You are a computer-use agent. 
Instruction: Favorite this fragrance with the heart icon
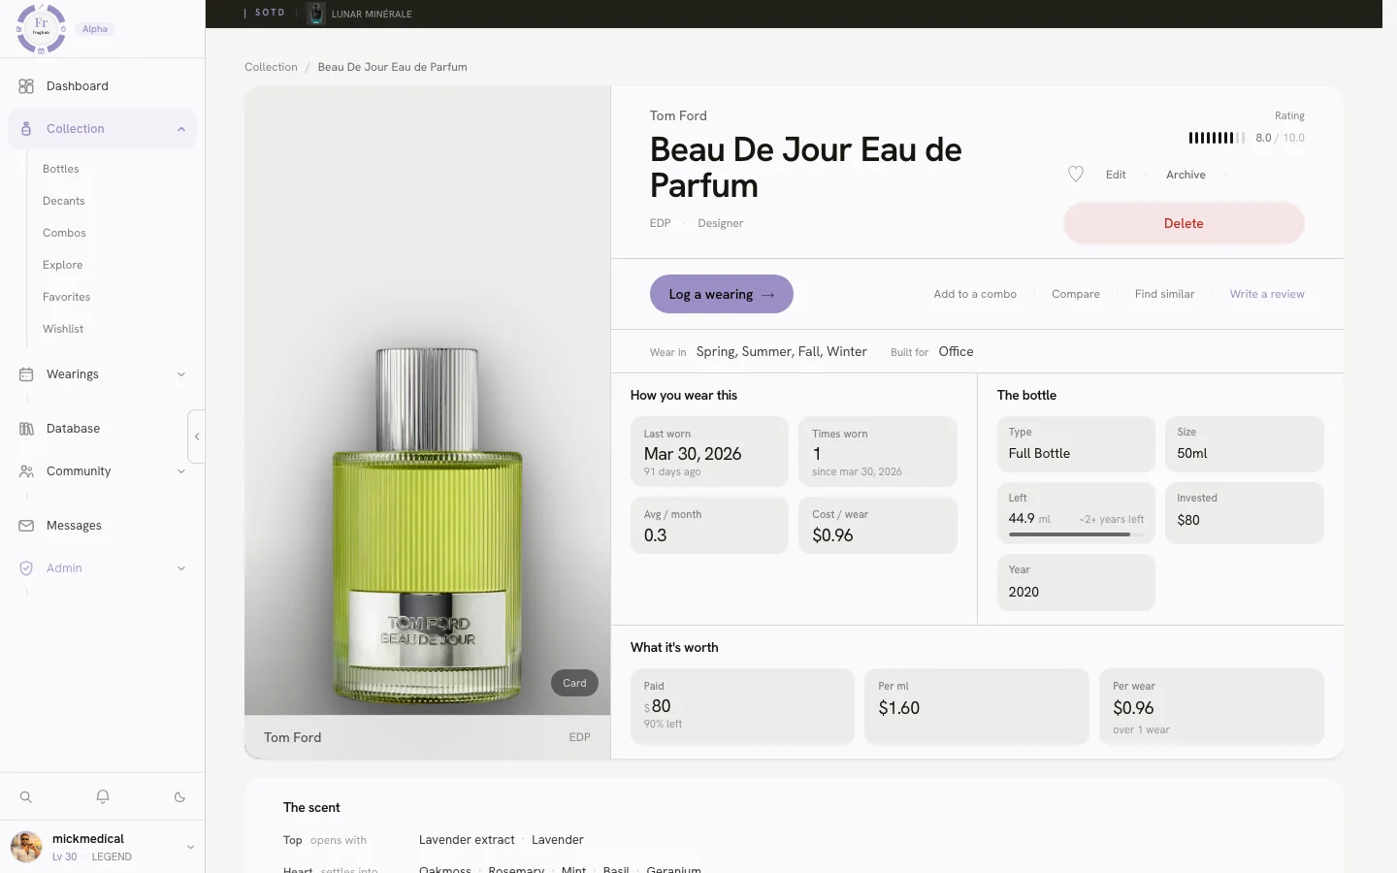1076,175
